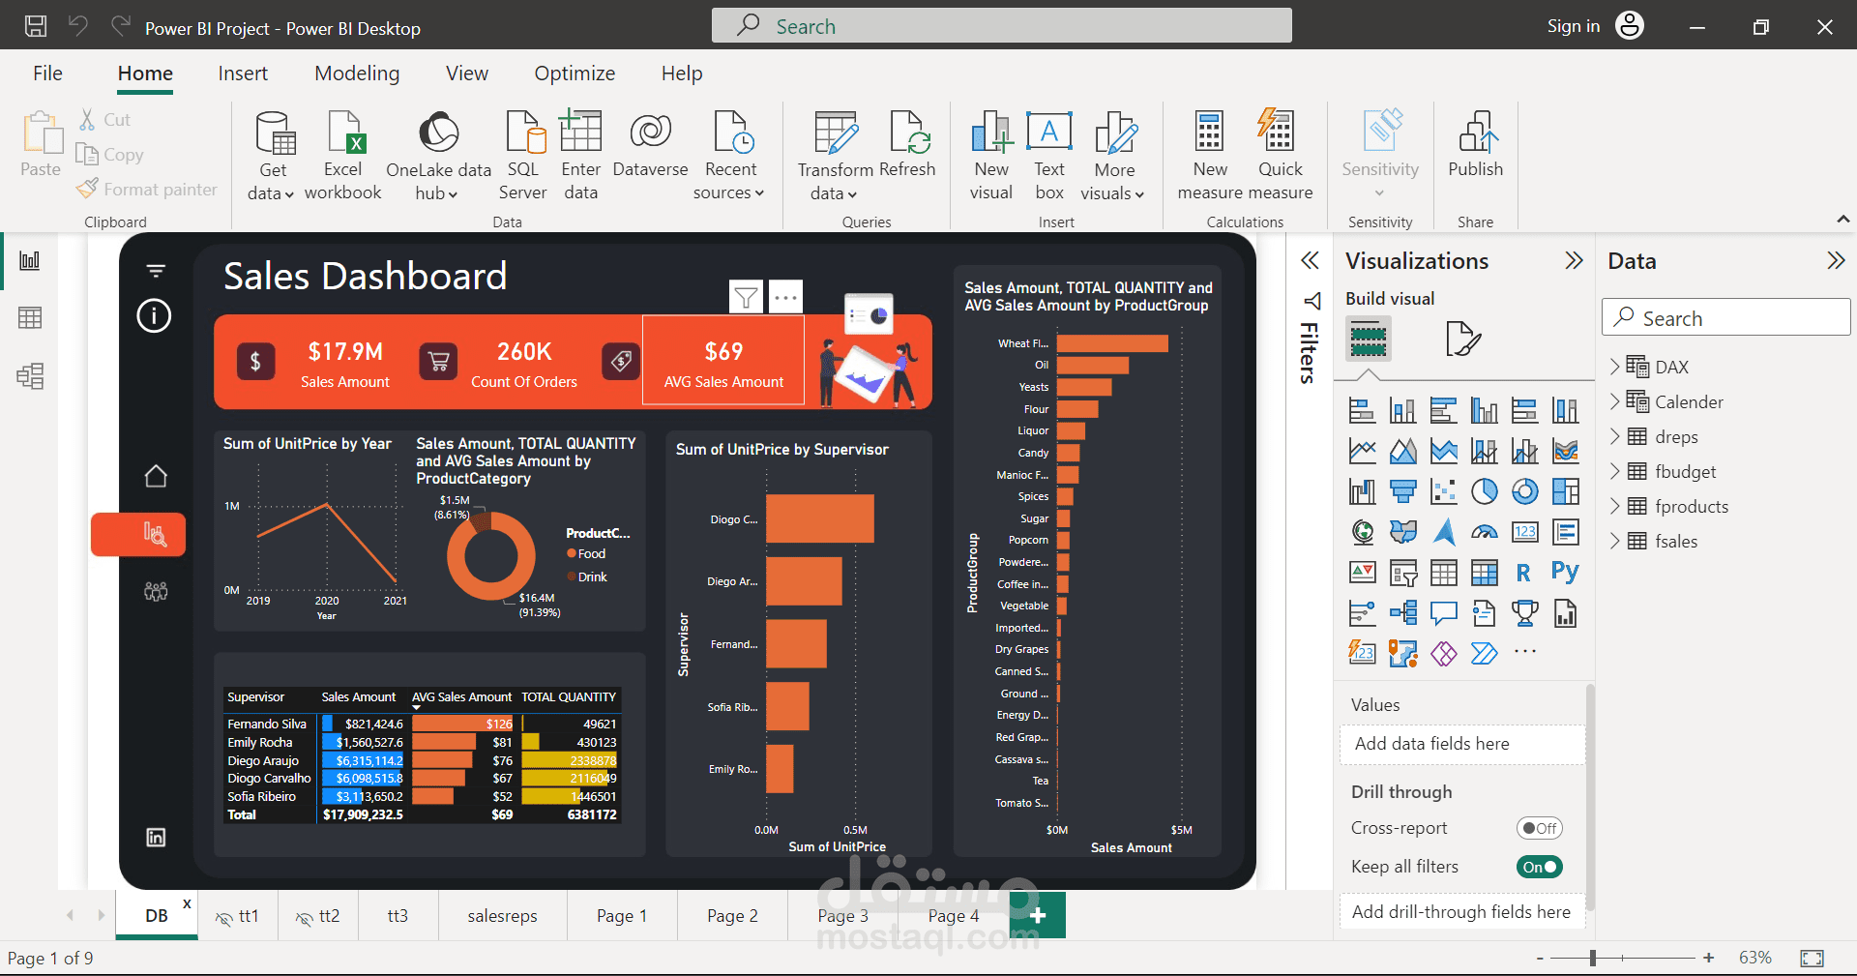Create a Quick measure

tap(1281, 155)
